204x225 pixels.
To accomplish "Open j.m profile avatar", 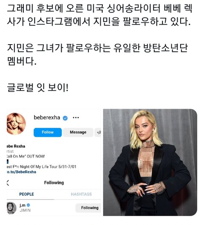I will point(11,208).
